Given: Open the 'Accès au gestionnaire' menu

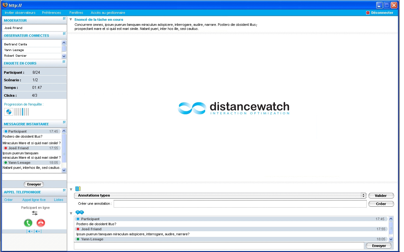Looking at the screenshot, I should tap(108, 13).
